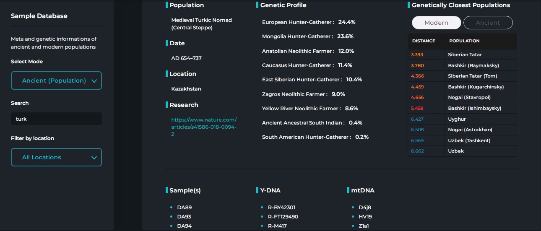Click the Bashkir (Baymaksky) entry
This screenshot has width=541, height=231.
pos(473,65)
